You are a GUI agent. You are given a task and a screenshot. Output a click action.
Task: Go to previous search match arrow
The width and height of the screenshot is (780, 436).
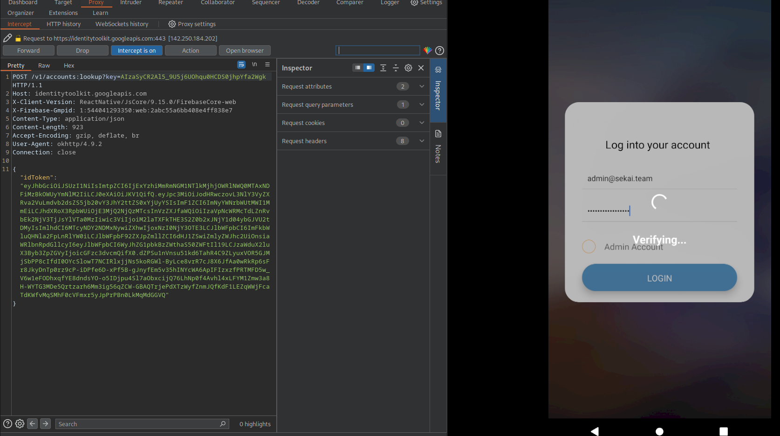[x=32, y=424]
